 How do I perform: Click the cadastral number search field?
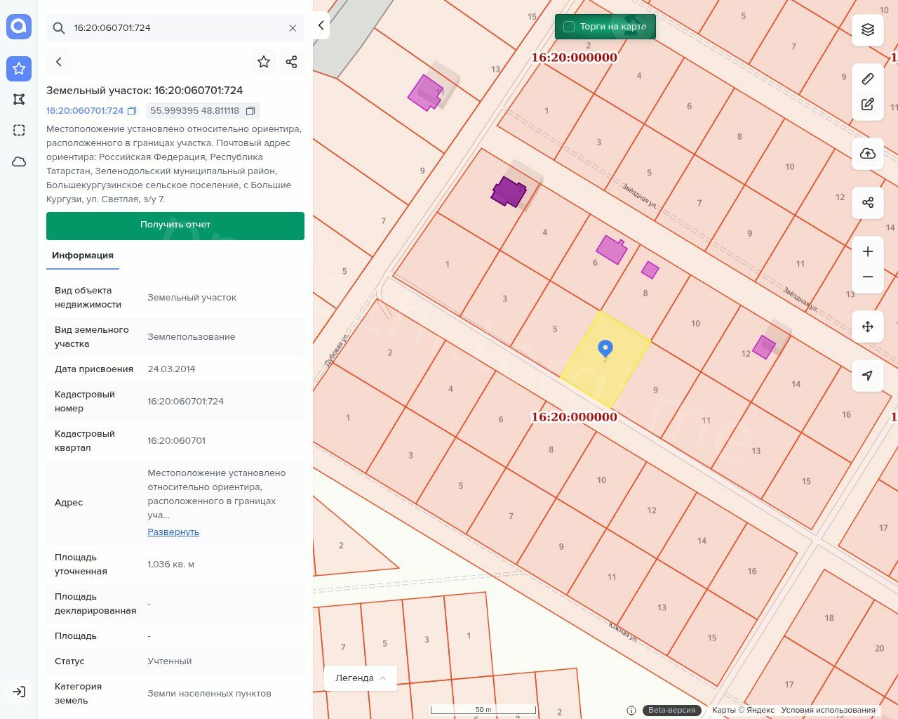click(x=175, y=28)
